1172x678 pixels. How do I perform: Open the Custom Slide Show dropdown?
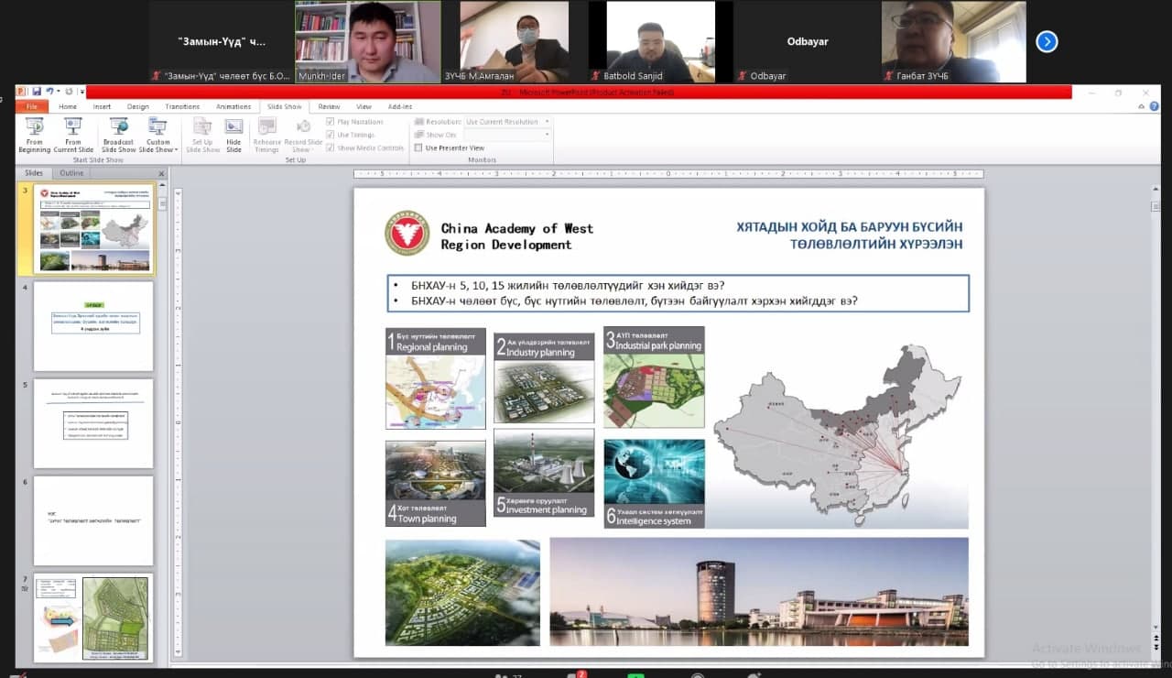click(158, 134)
